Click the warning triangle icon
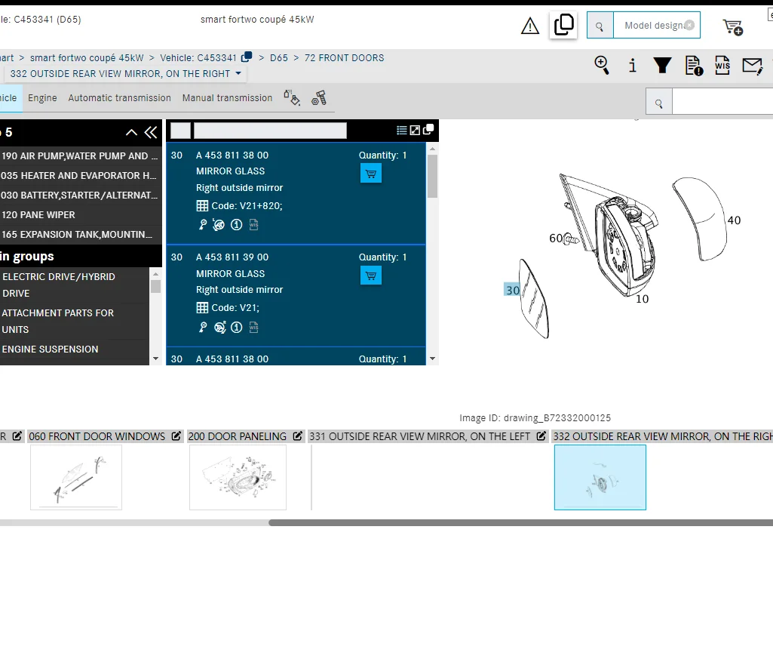773x662 pixels. click(x=530, y=26)
